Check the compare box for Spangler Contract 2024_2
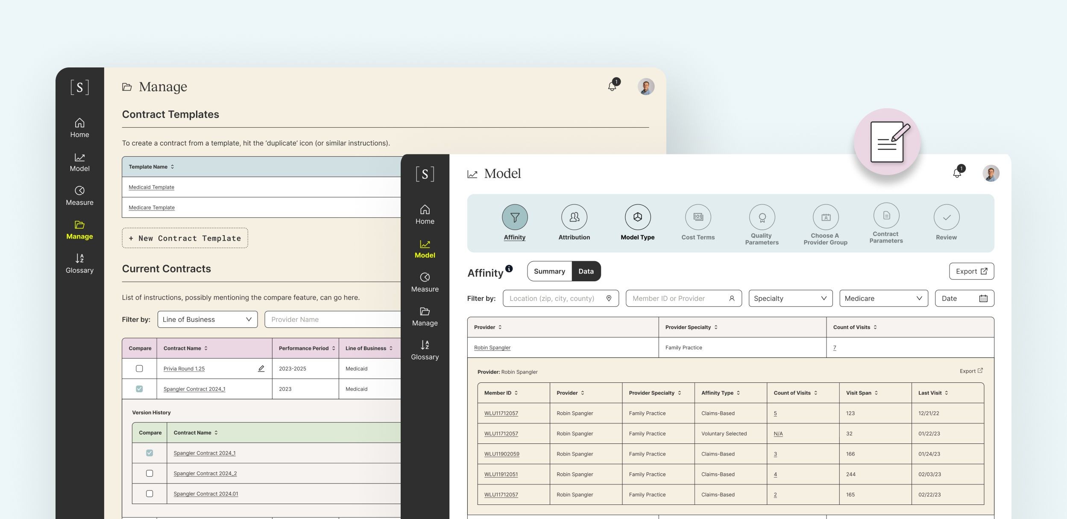 click(149, 473)
